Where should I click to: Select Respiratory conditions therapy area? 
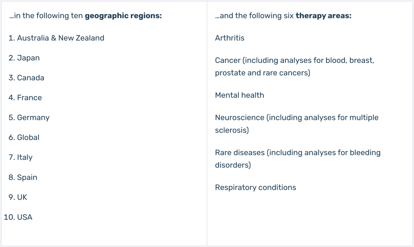pyautogui.click(x=256, y=188)
